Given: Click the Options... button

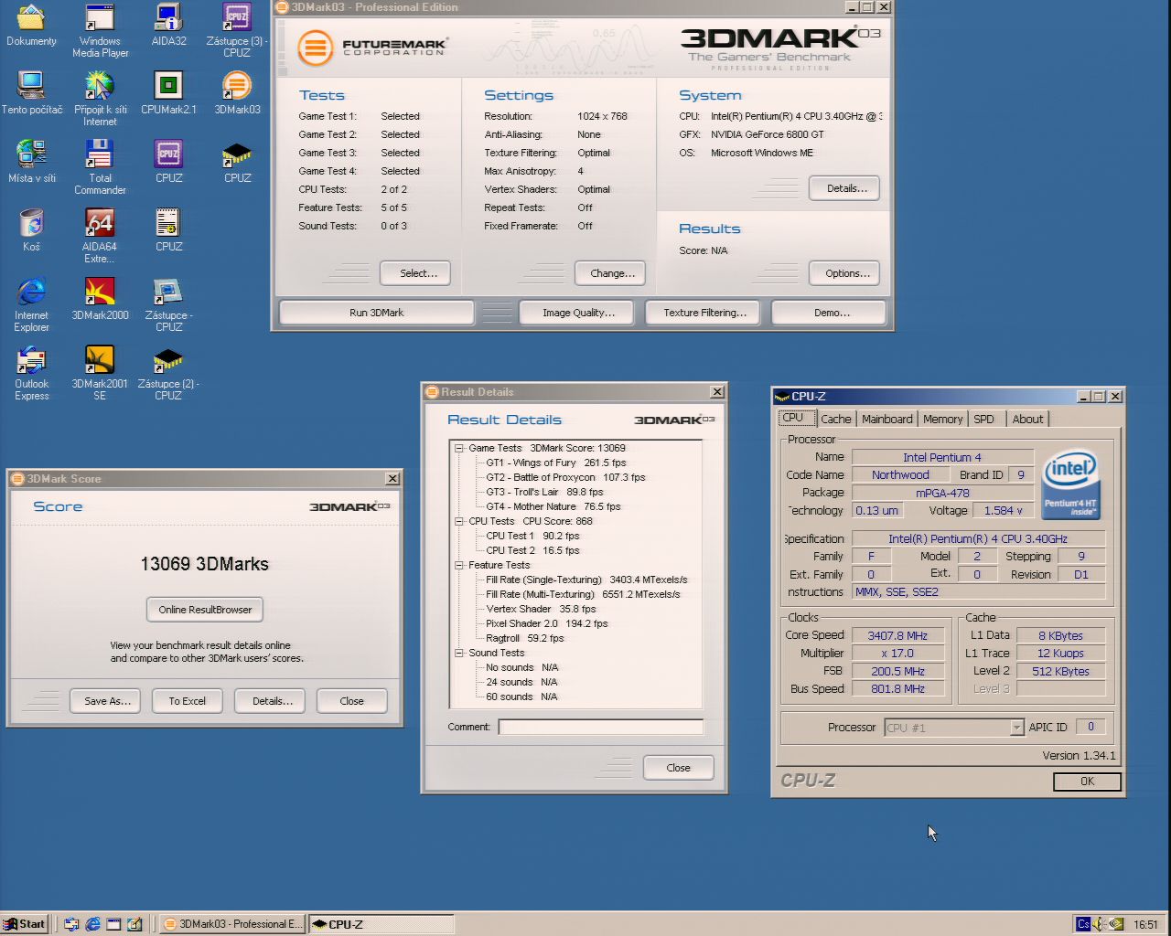Looking at the screenshot, I should click(844, 273).
